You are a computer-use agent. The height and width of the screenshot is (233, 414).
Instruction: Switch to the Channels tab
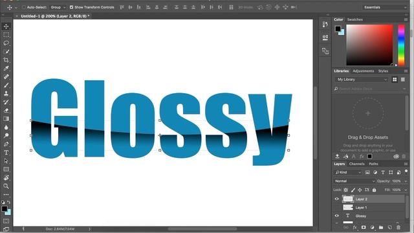tap(356, 164)
